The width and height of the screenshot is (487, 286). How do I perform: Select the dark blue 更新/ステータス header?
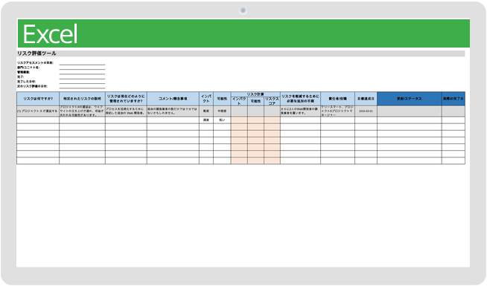click(x=410, y=99)
